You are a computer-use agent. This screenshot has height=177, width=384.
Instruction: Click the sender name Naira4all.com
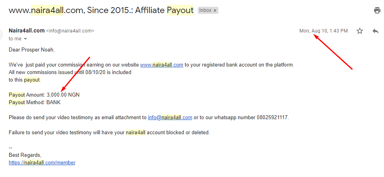tap(27, 30)
